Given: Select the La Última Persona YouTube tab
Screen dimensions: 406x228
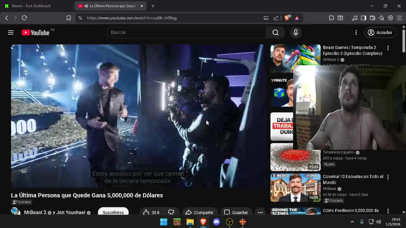Looking at the screenshot, I should pos(110,6).
